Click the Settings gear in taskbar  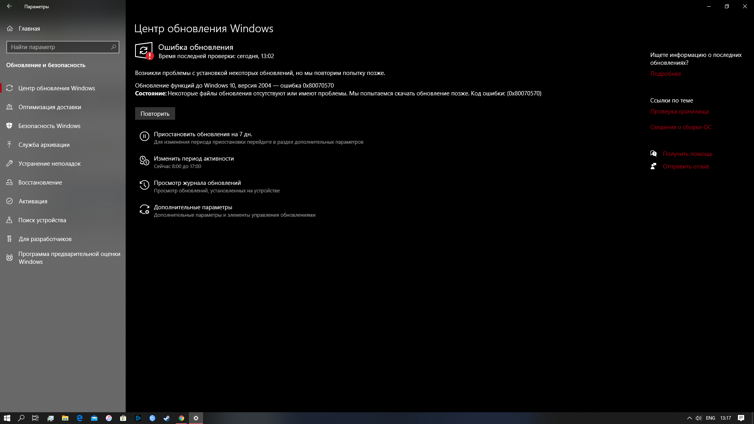coord(196,418)
